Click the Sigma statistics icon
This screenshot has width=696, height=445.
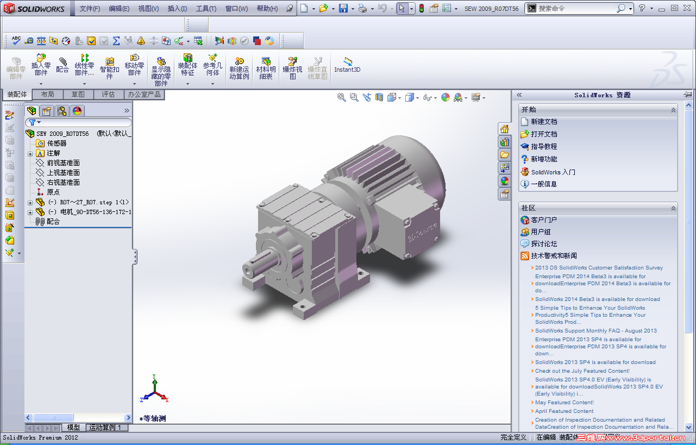coord(116,40)
